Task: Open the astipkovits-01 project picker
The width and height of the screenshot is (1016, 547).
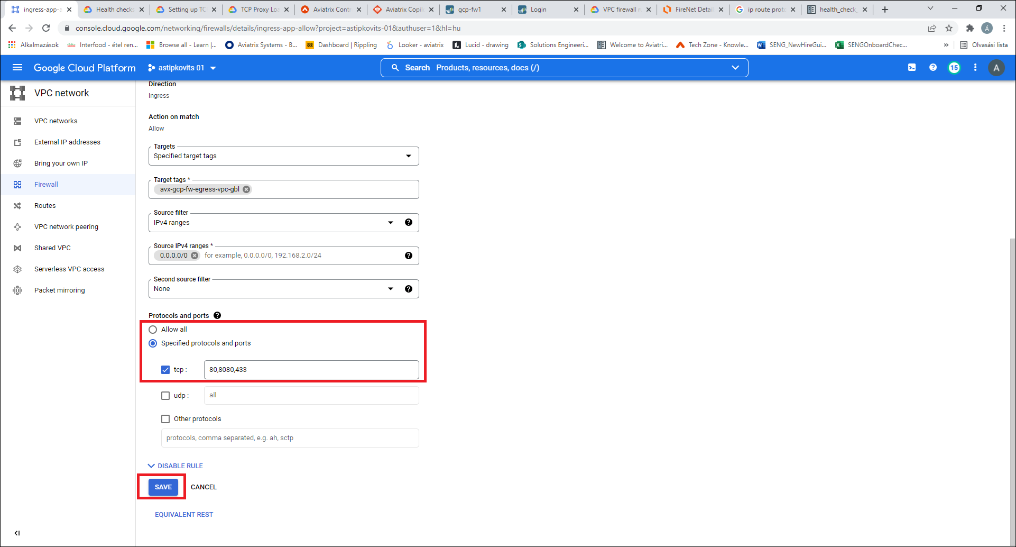Action: coord(182,68)
